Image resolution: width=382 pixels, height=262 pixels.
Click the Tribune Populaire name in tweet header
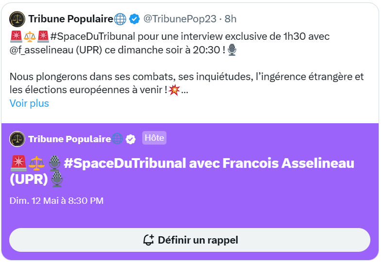click(x=71, y=19)
